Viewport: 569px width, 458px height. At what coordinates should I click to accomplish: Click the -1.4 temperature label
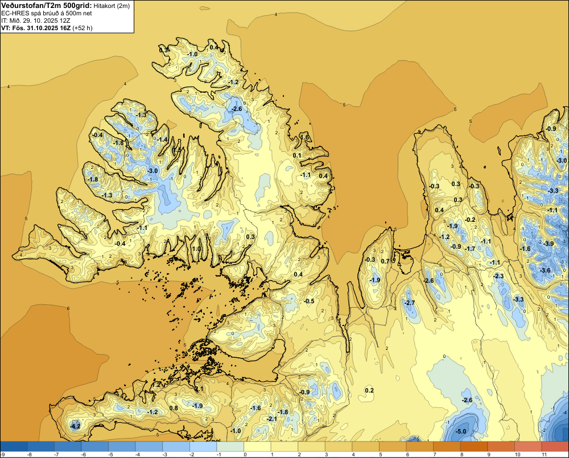[162, 140]
